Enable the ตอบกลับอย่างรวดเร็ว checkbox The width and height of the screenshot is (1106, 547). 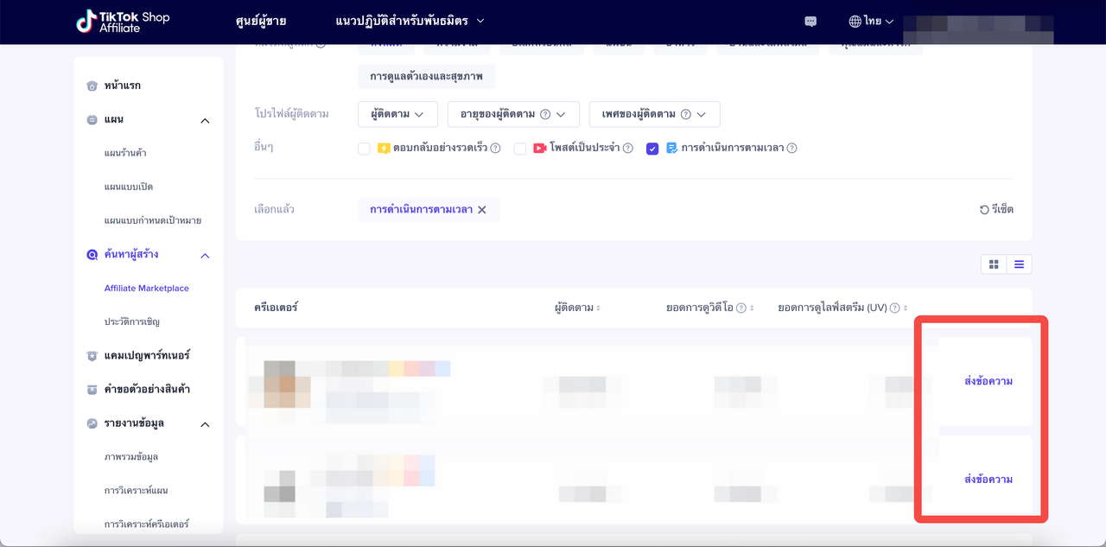[364, 149]
